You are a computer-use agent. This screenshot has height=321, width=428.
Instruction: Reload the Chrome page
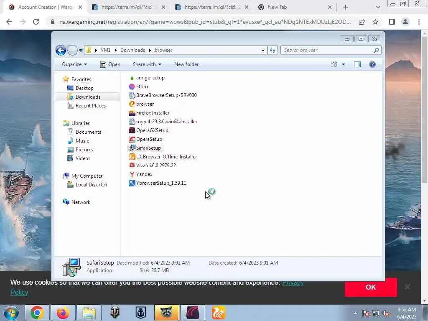click(36, 22)
